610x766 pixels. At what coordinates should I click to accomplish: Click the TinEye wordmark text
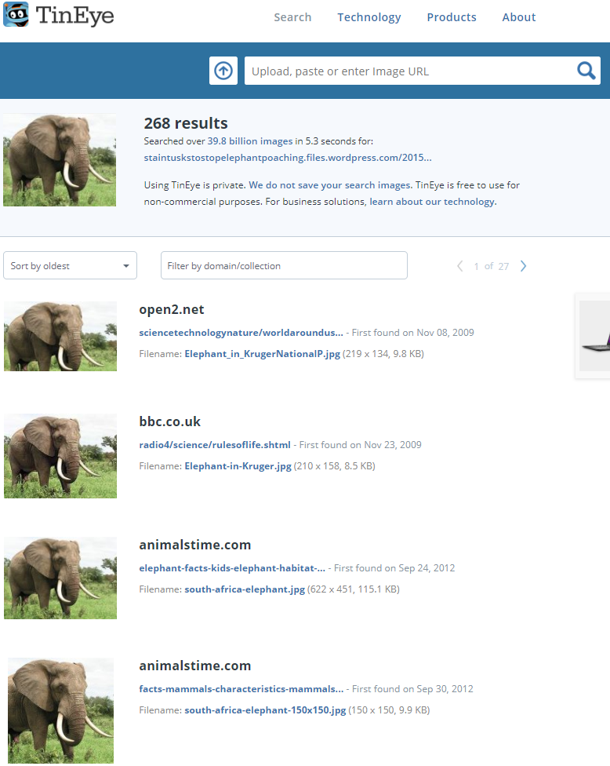click(74, 16)
